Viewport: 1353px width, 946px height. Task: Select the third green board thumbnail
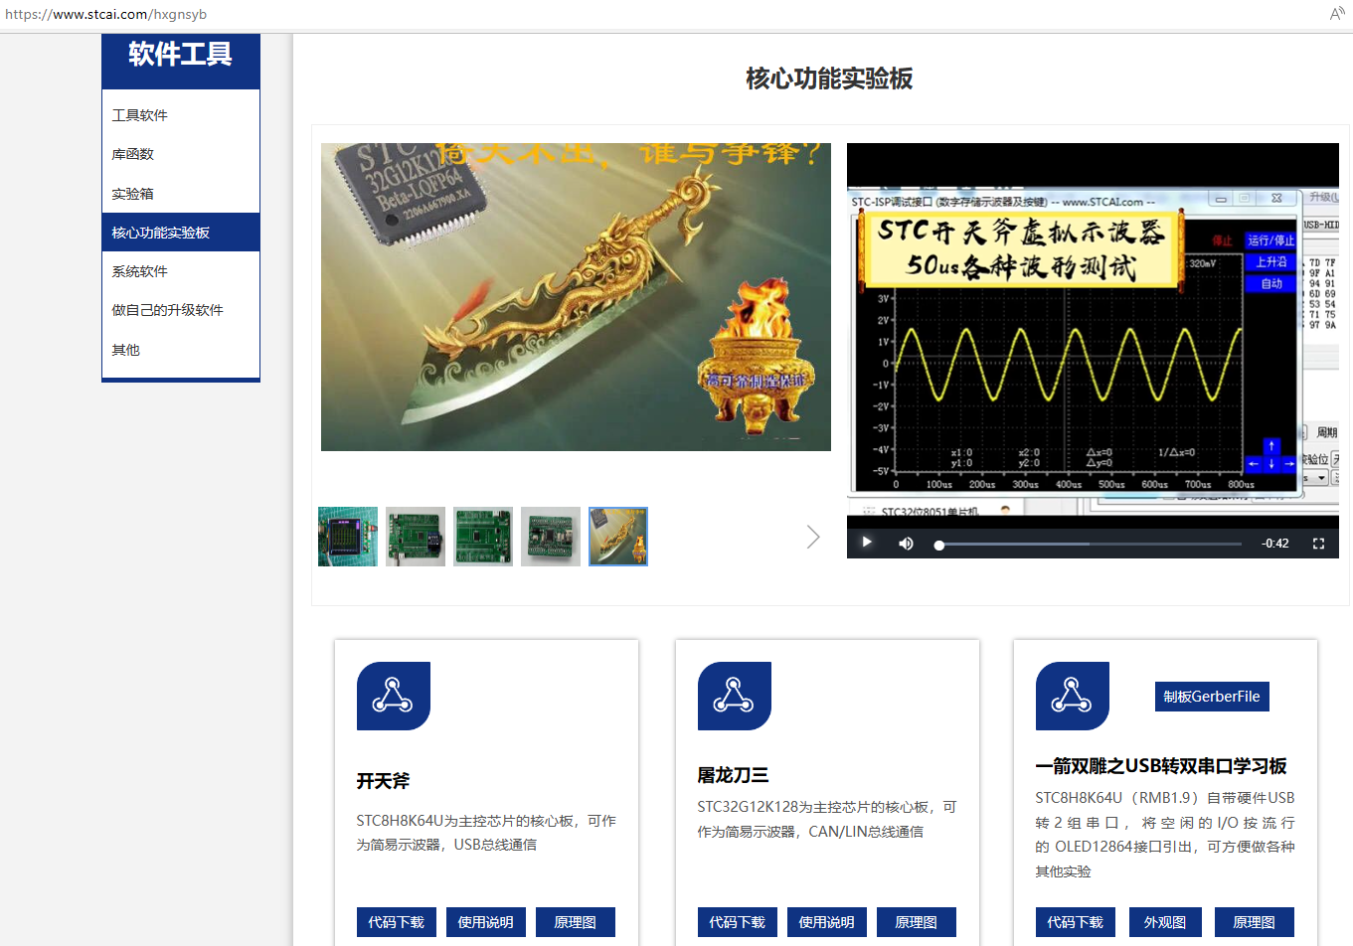click(x=483, y=537)
